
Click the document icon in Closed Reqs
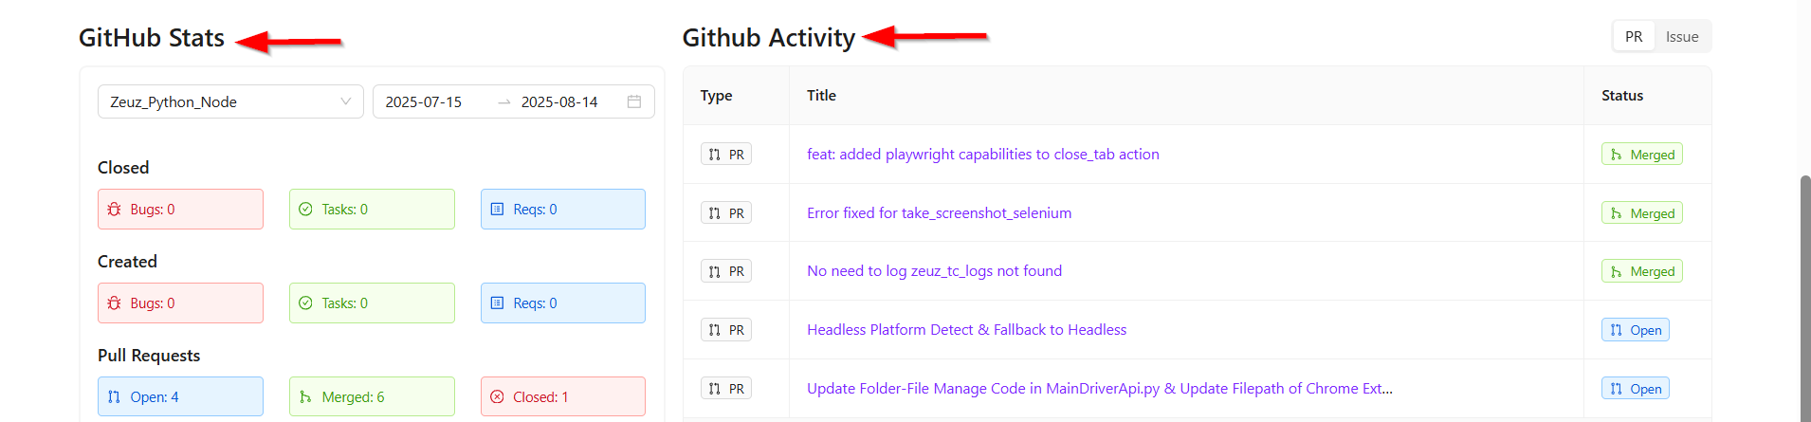[497, 209]
